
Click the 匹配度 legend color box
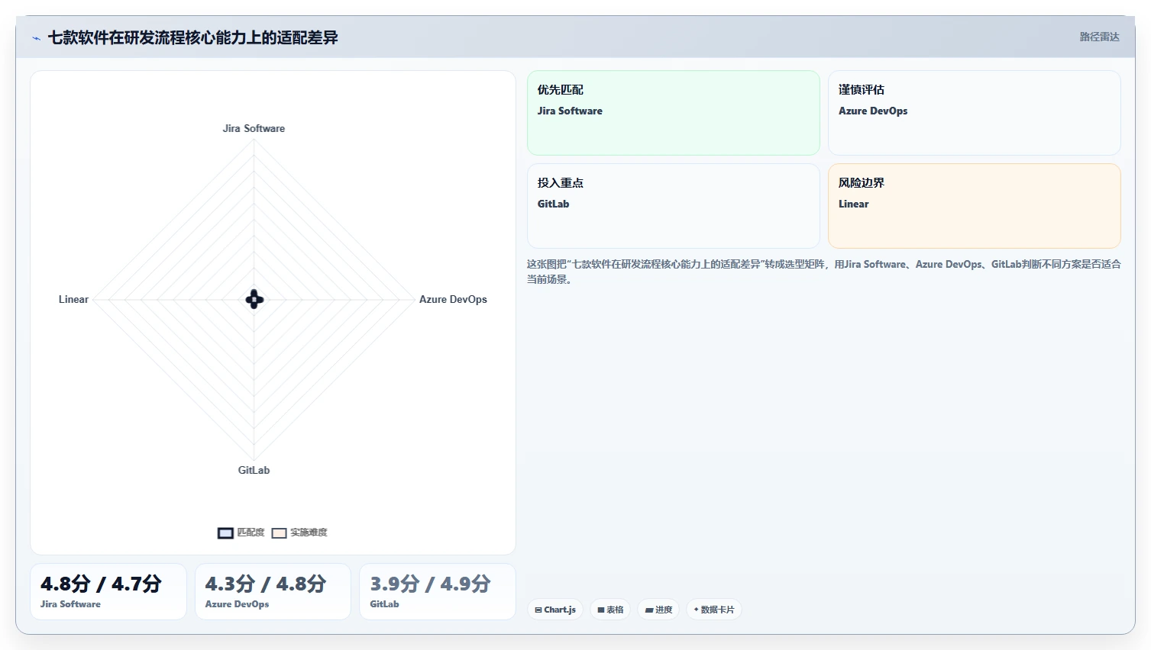[225, 533]
